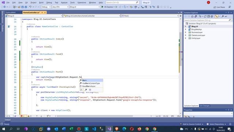This screenshot has height=132, width=234.
Task: Click the Search Solution Explorer input field
Action: [x=206, y=20]
